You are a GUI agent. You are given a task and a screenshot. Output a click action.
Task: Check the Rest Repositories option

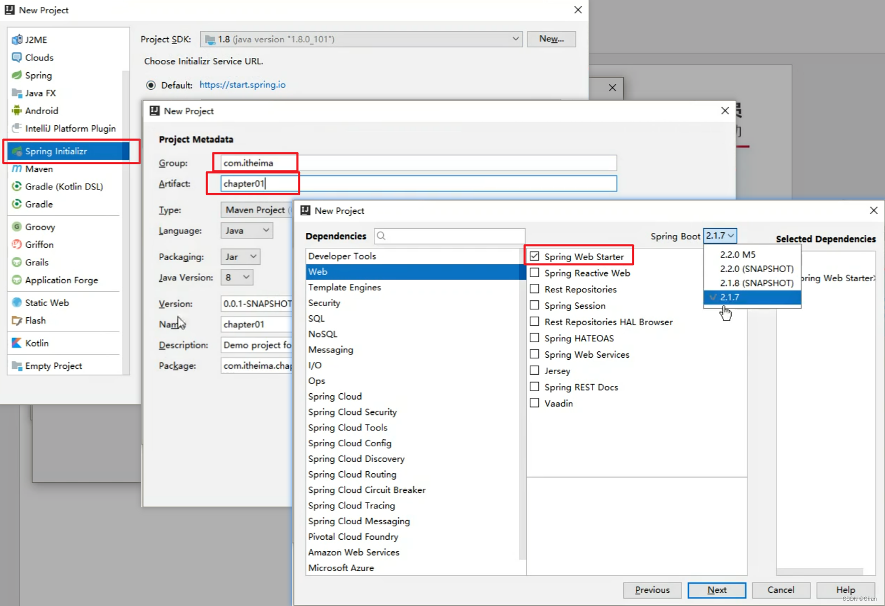tap(535, 289)
